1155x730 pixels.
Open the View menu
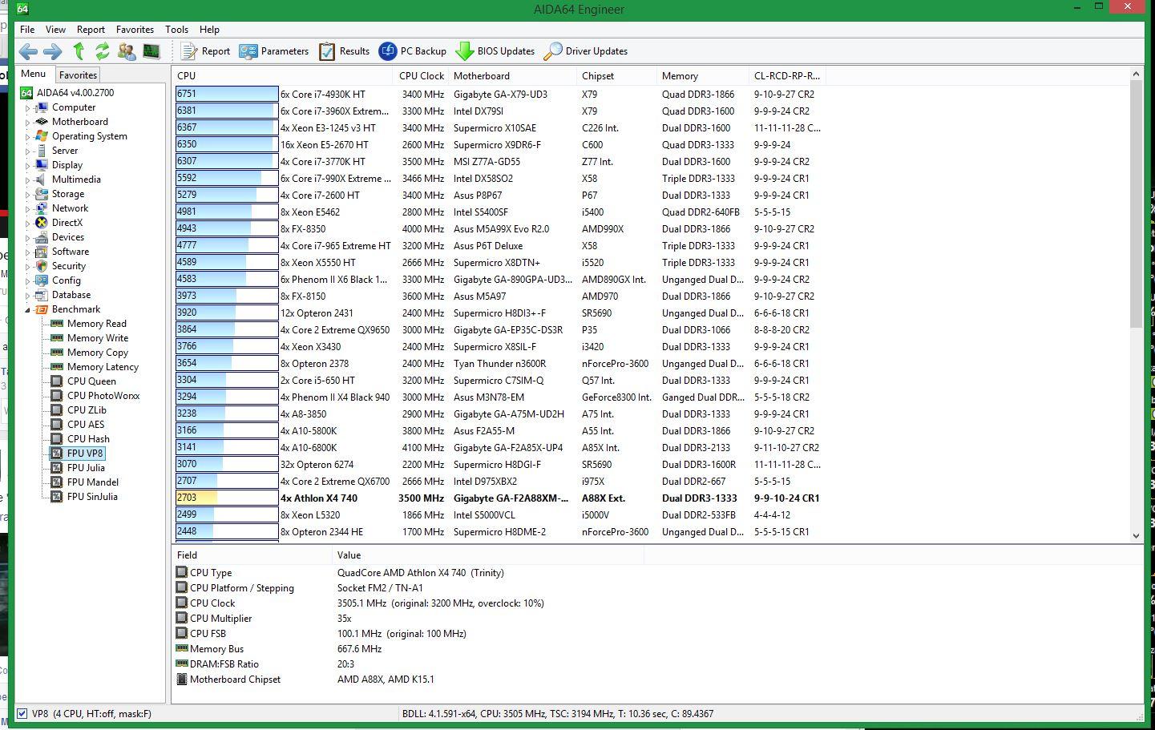[55, 30]
